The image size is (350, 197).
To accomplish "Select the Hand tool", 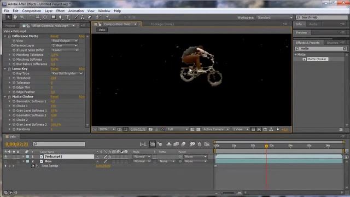I will [15, 17].
